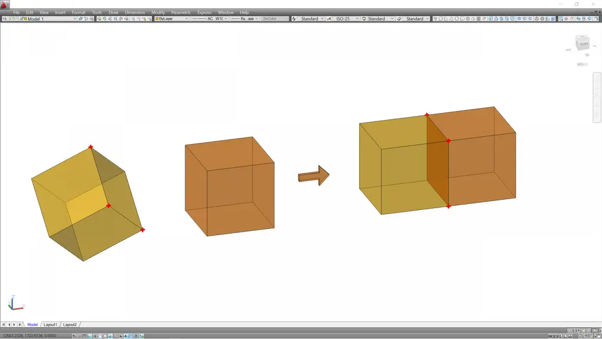Click the arrow between the box models
Screen dimensions: 602x339
tap(314, 176)
